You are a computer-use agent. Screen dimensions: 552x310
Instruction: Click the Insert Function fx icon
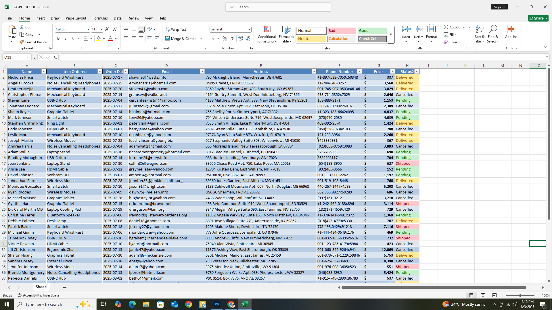tap(55, 57)
